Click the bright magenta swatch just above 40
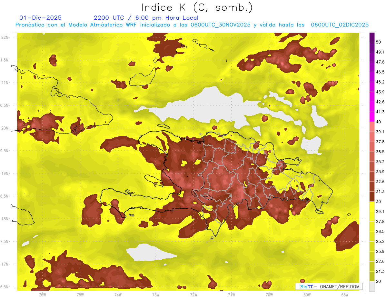The width and height of the screenshot is (387, 299). [x=372, y=117]
